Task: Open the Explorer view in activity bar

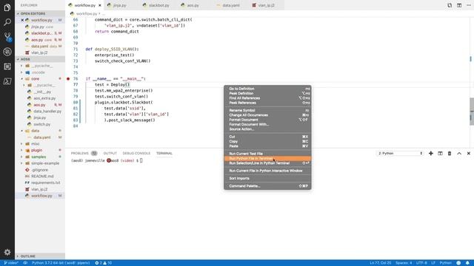Action: coord(7,7)
